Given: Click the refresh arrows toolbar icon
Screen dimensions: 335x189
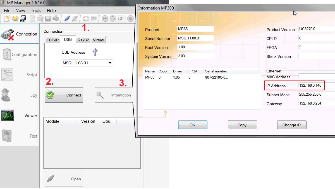Looking at the screenshot, I should pos(86,19).
